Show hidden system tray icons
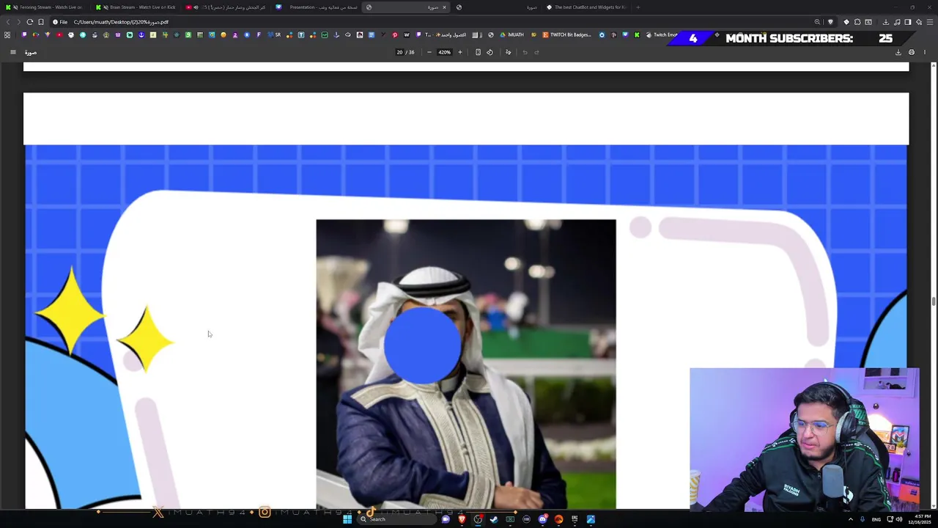938x528 pixels. point(851,519)
